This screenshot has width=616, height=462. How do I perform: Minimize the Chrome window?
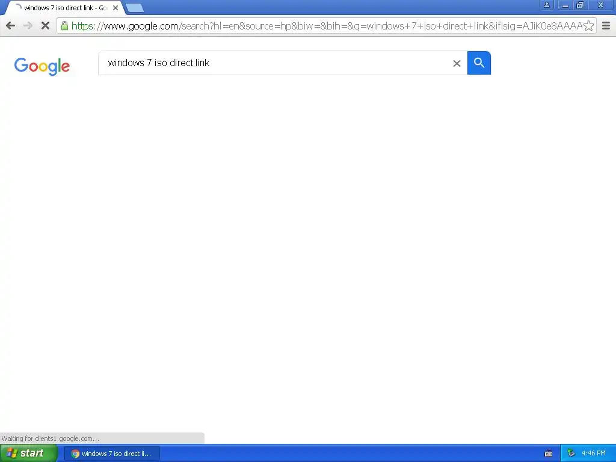565,5
